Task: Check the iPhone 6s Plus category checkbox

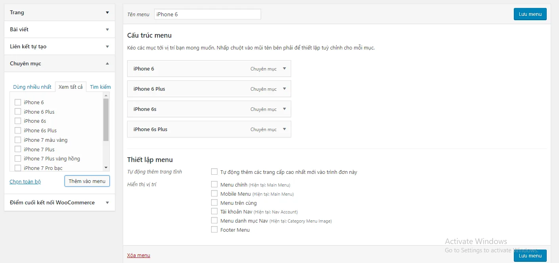Action: (x=17, y=130)
